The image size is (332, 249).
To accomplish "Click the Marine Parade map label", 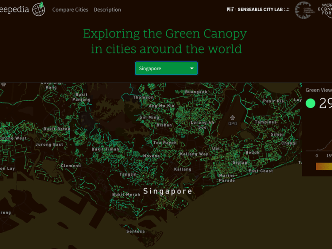I will pyautogui.click(x=227, y=178).
